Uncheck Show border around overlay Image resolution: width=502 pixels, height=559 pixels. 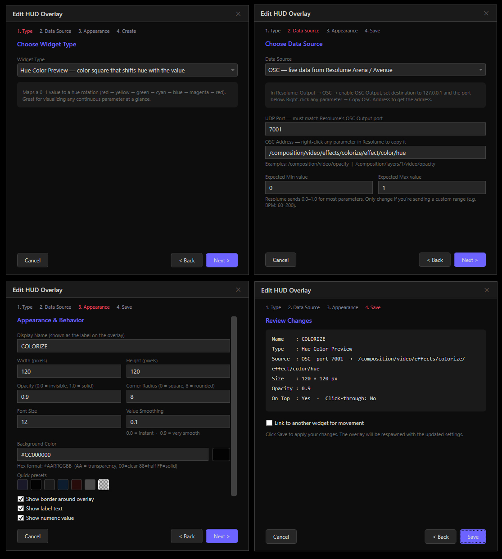[x=21, y=499]
